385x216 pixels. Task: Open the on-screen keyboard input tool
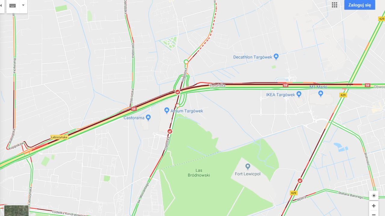click(13, 5)
